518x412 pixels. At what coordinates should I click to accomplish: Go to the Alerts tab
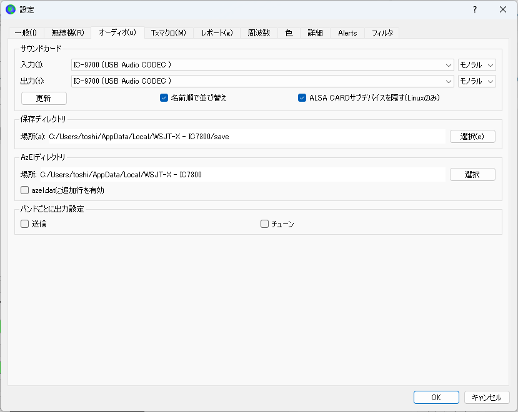pos(347,33)
